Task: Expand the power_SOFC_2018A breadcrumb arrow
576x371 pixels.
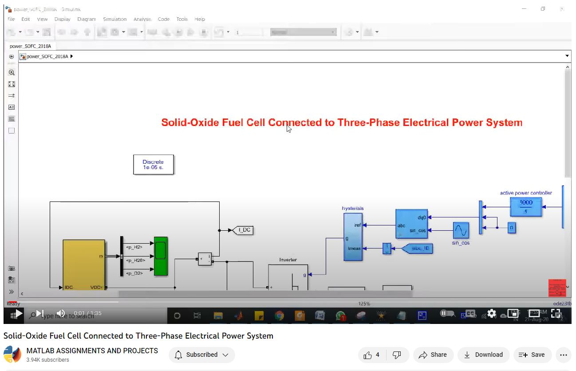Action: point(72,56)
